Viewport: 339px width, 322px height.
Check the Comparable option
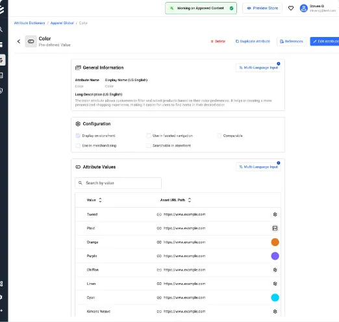[x=219, y=136]
